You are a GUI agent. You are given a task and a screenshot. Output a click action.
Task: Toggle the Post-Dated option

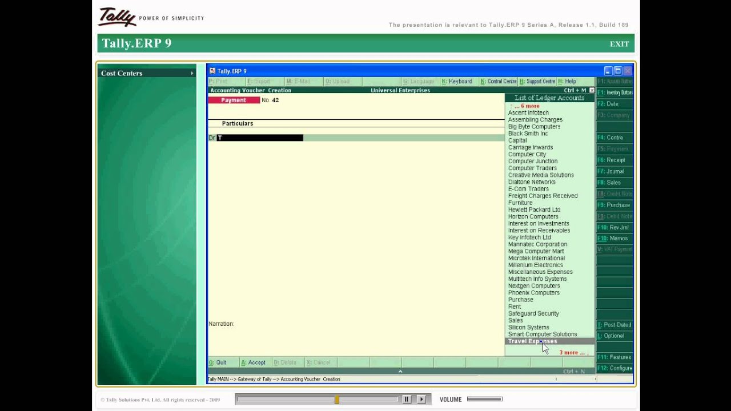tap(614, 325)
